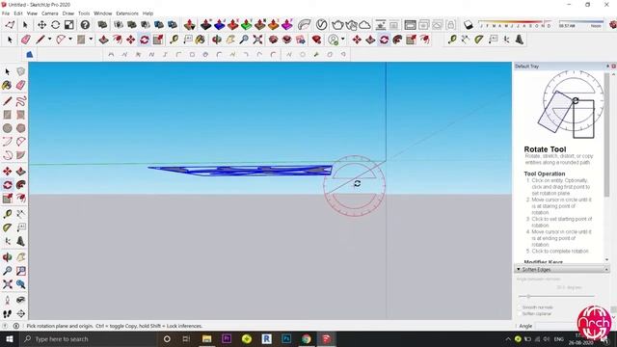Open File Explorer from the taskbar

point(206,339)
